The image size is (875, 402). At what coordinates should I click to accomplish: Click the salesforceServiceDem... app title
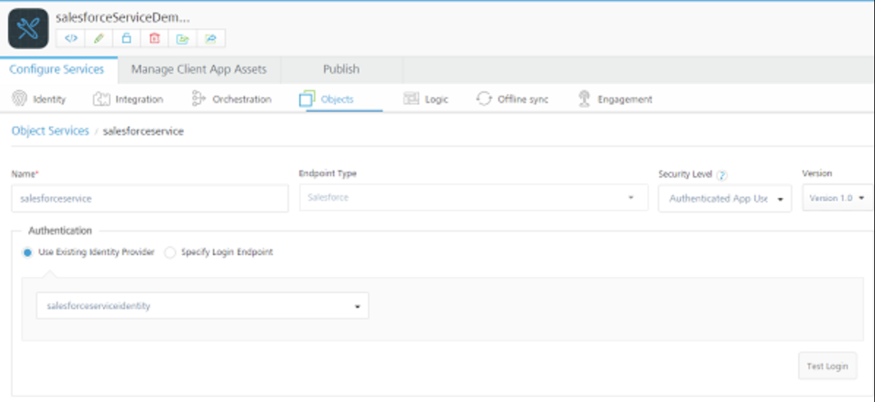[x=123, y=18]
